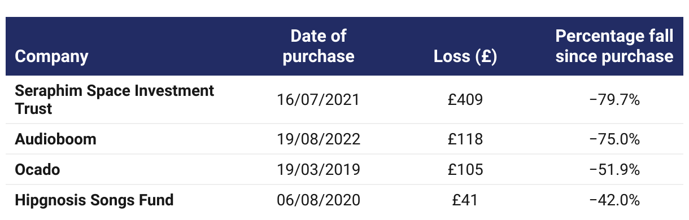Screen dimensions: 689x220
Task: Click the date 16/07/2021
Action: pos(318,100)
